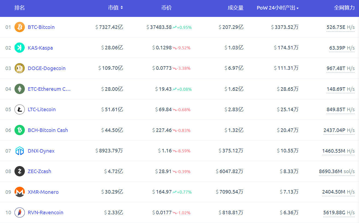Open the PoW 24小时产出 dropdown
Viewport: 359px width, 223px height.
tap(278, 8)
